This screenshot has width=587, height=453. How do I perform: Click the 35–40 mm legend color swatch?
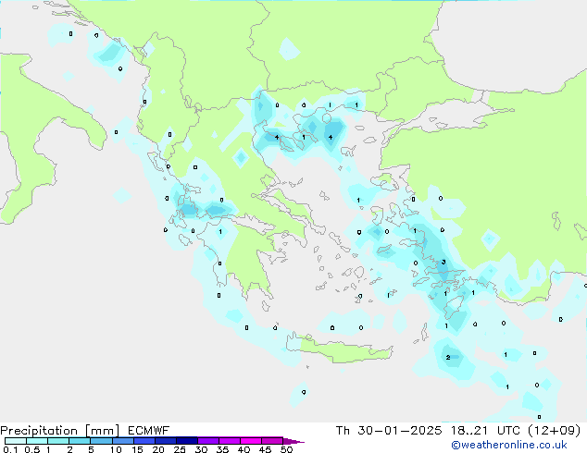(229, 441)
